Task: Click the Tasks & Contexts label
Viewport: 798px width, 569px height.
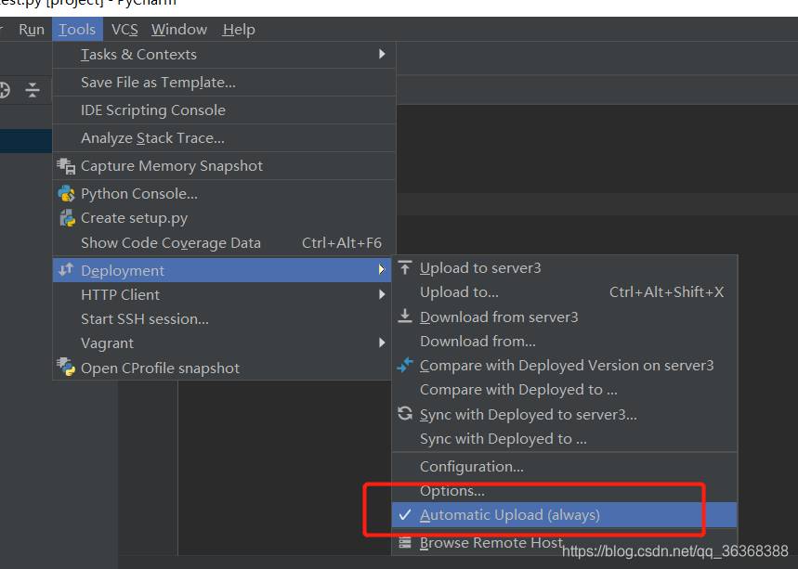Action: click(138, 55)
